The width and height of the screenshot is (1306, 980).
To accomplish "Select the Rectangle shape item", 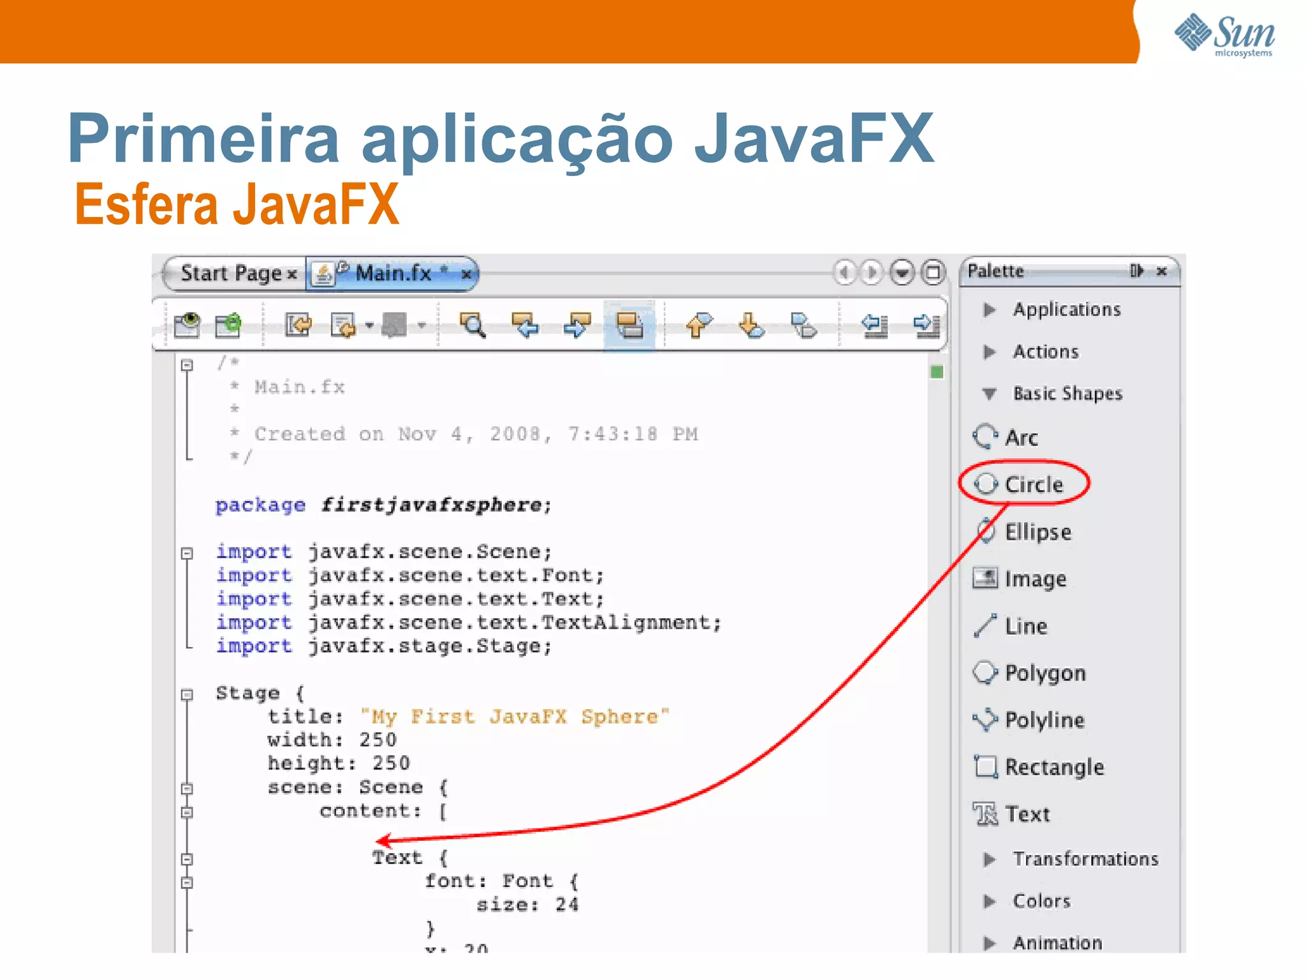I will [x=1039, y=767].
